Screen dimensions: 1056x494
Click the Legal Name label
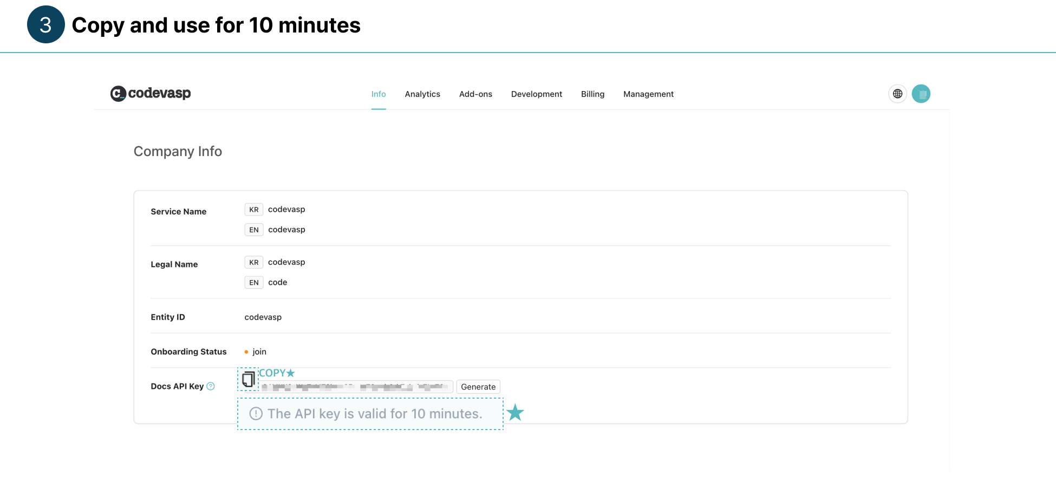[174, 264]
